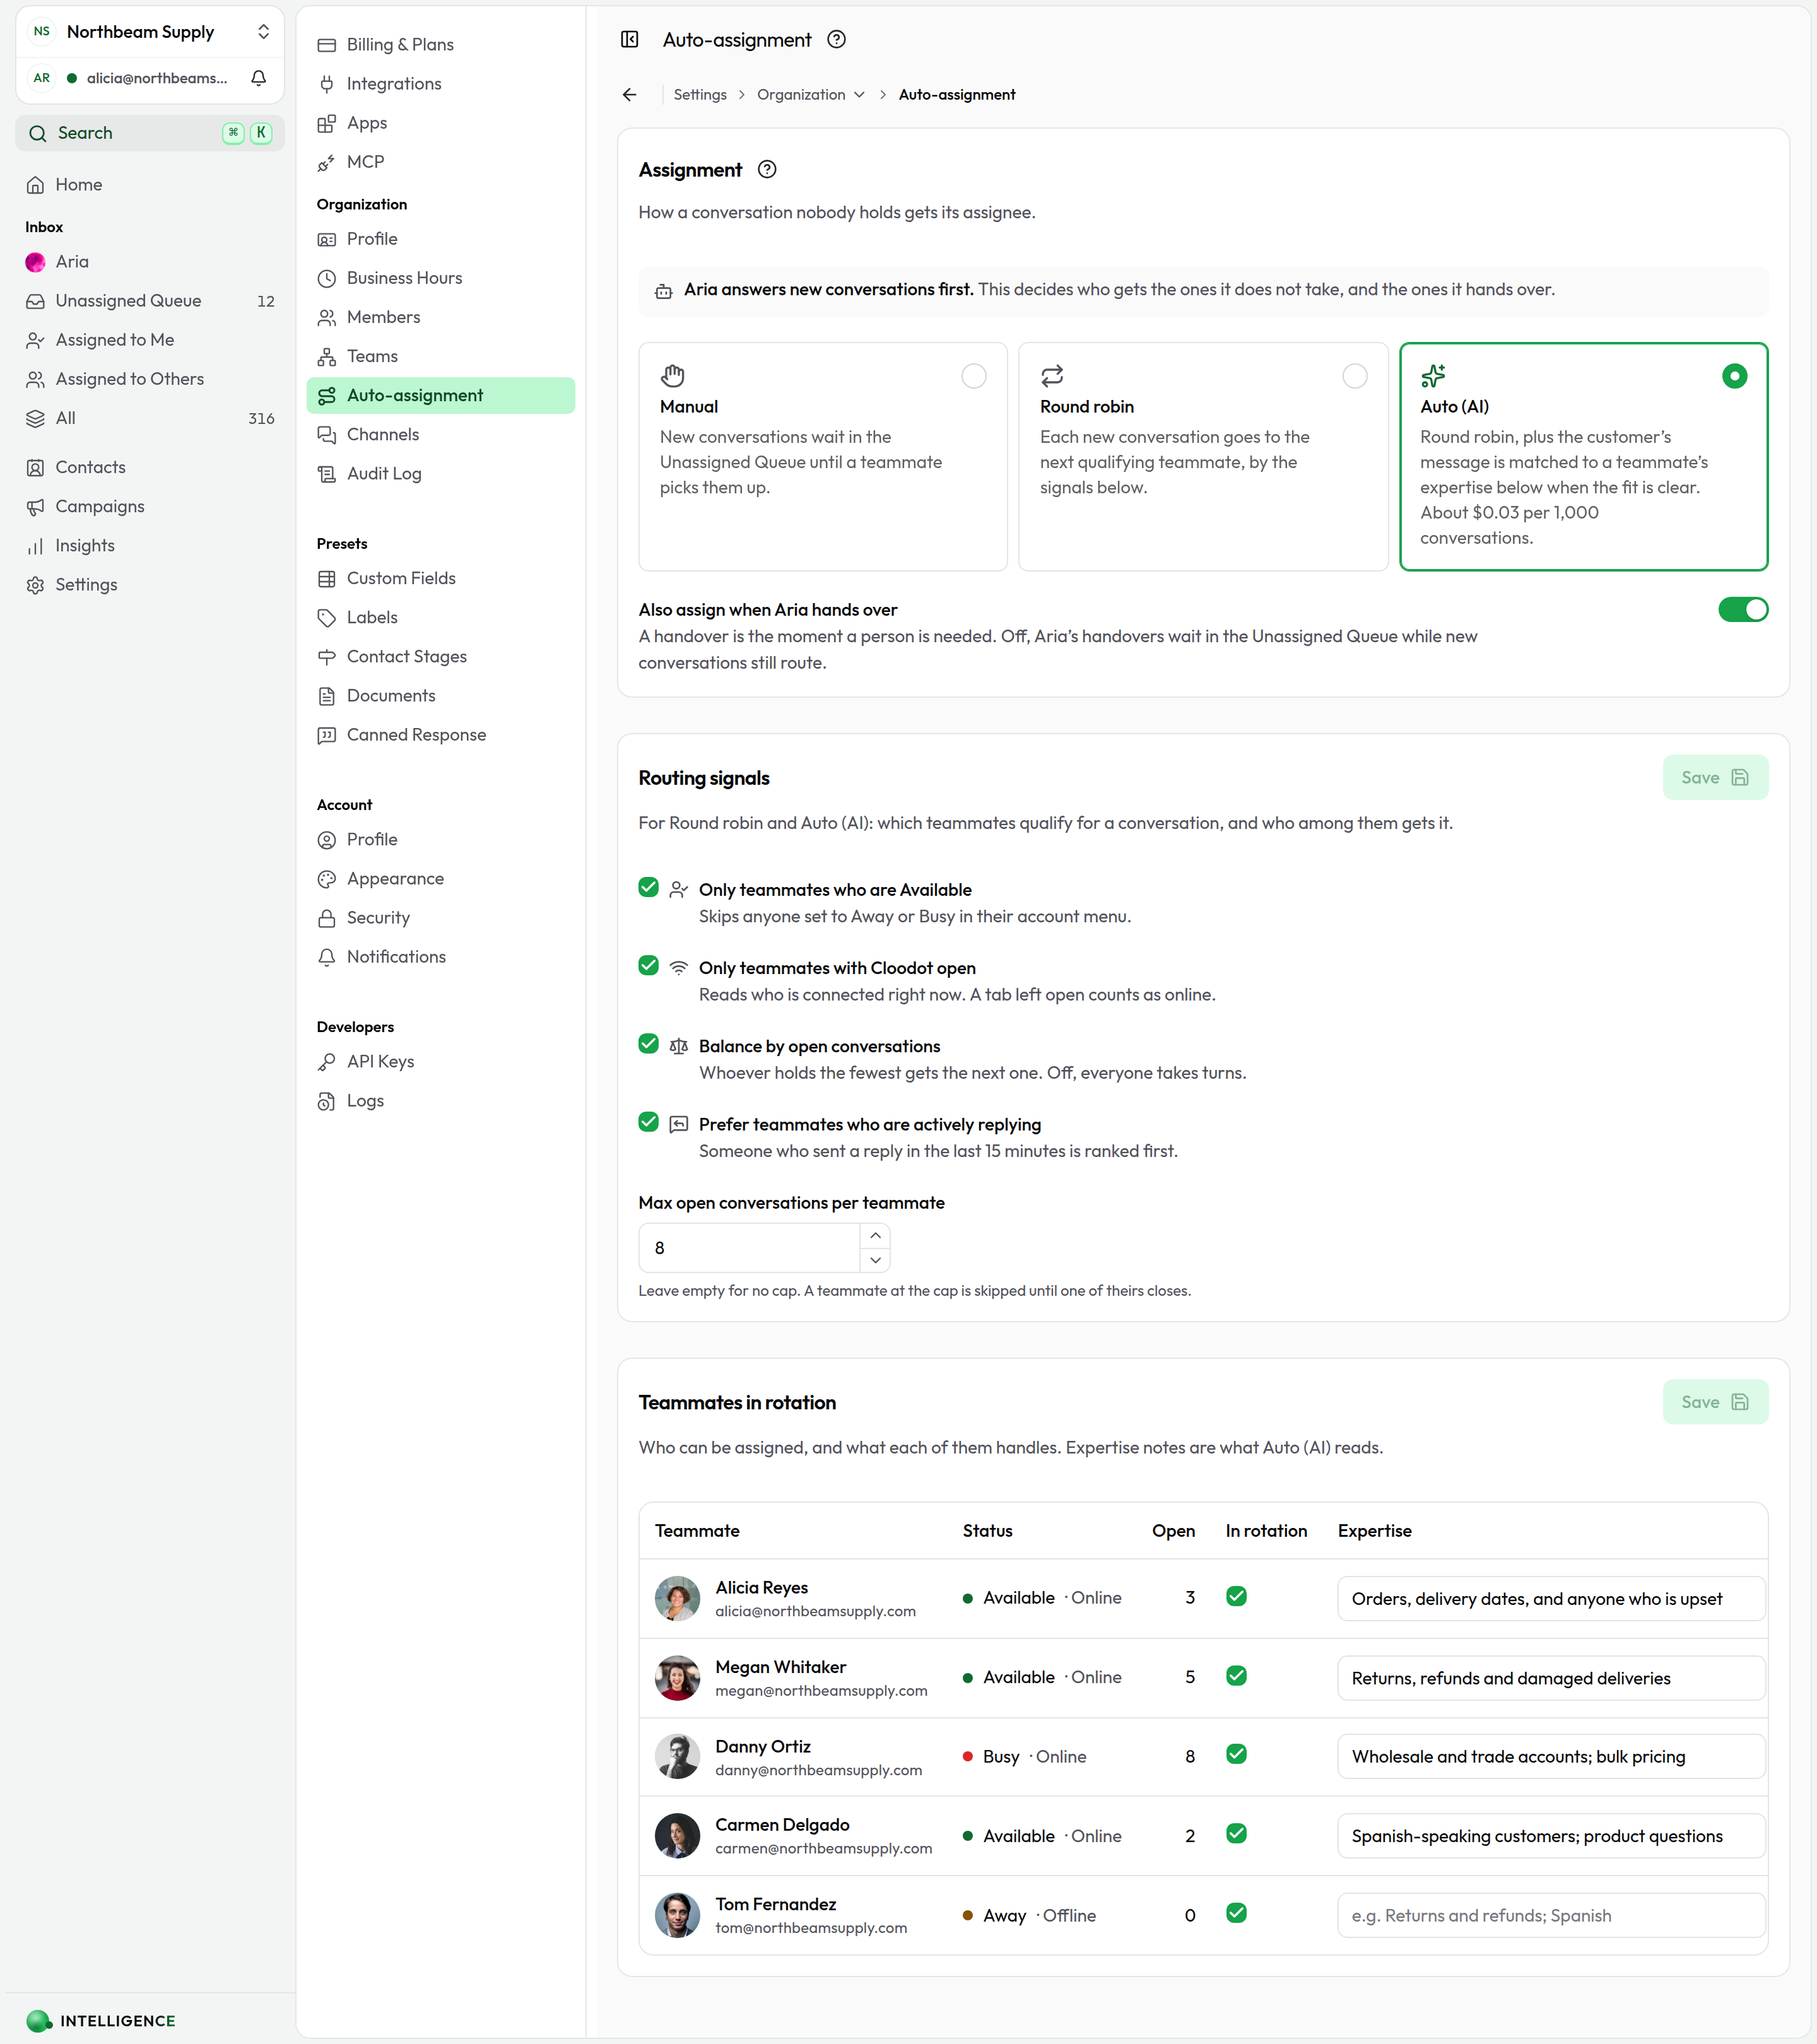1817x2044 pixels.
Task: Go back with the breadcrumb arrow
Action: tap(629, 94)
